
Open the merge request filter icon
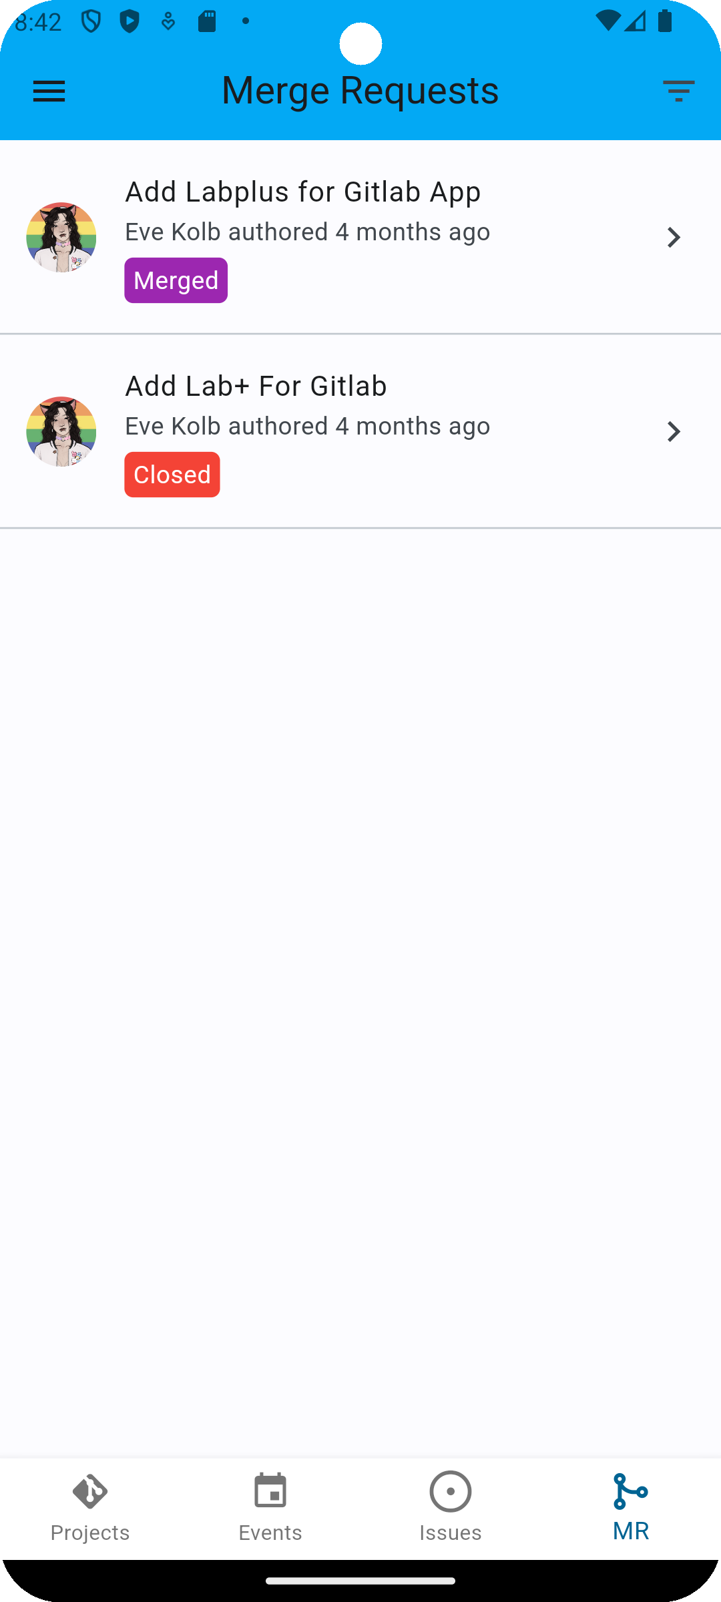click(x=679, y=91)
